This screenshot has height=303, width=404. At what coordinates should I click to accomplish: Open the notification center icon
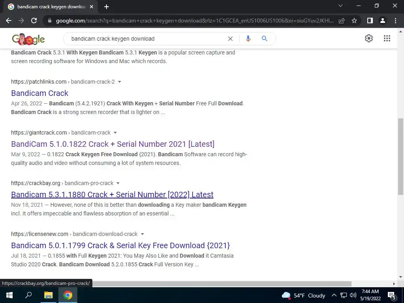point(392,295)
